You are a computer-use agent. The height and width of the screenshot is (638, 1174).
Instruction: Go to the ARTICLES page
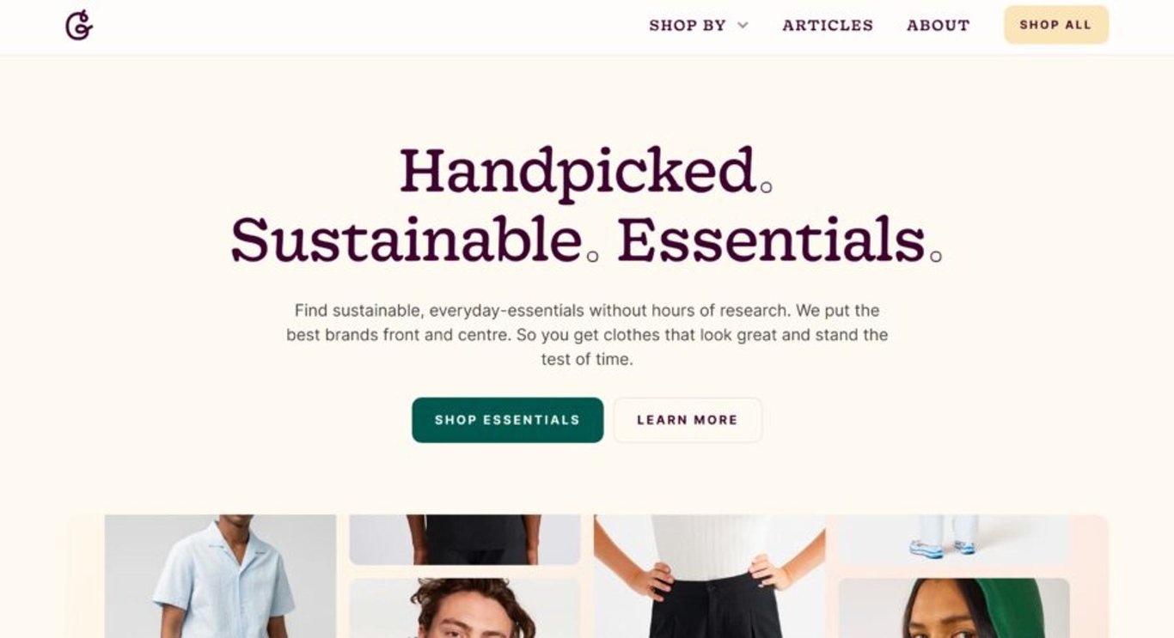point(827,26)
